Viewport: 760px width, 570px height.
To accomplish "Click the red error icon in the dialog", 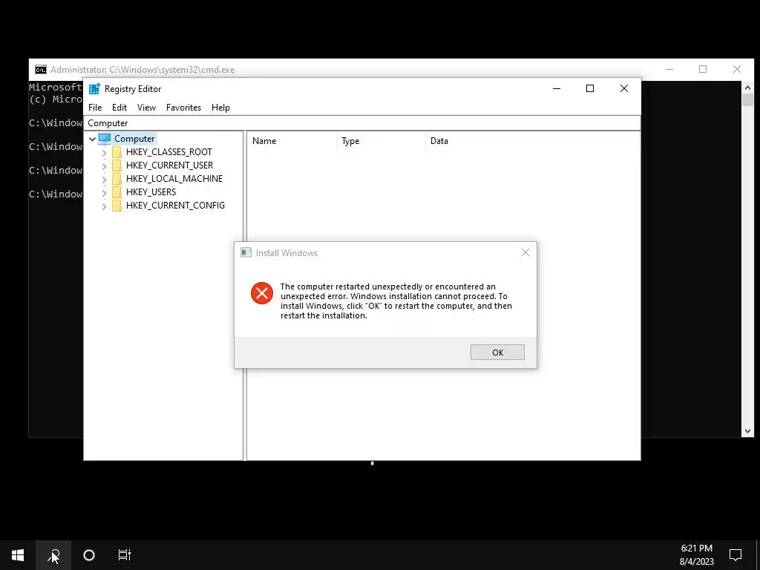I will point(262,293).
